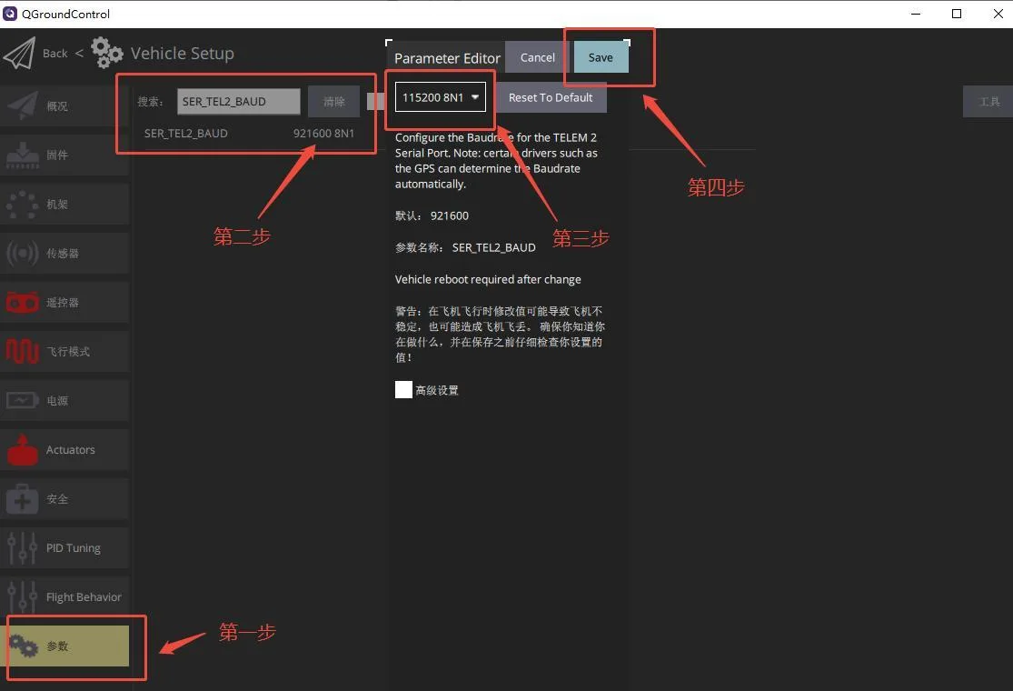Open the Flight Behavior sliders icon
The width and height of the screenshot is (1013, 691).
click(x=23, y=596)
